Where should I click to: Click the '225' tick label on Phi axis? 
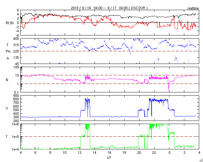point(16,51)
